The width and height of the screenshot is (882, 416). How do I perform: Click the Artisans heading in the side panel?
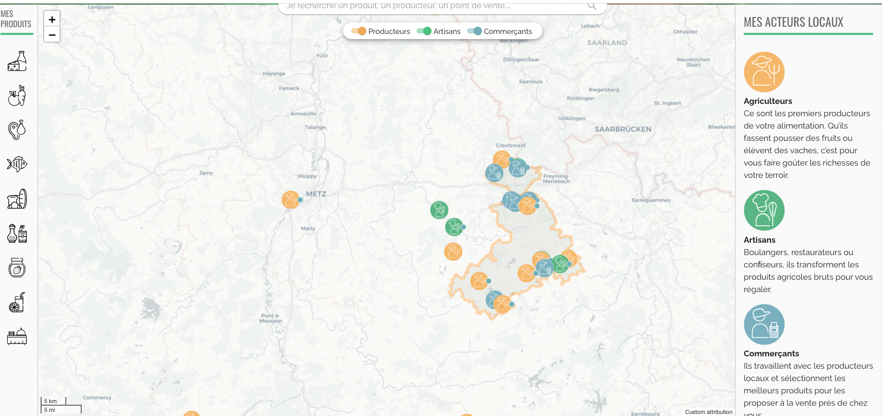(x=760, y=240)
